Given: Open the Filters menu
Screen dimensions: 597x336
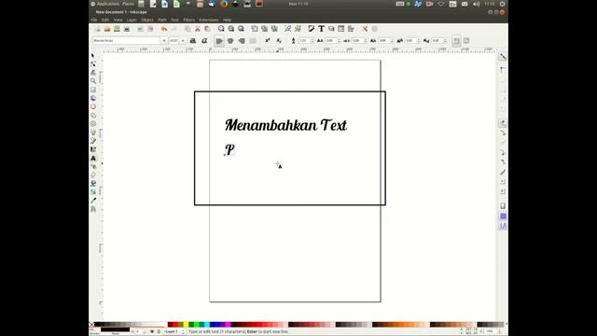Looking at the screenshot, I should coord(188,20).
